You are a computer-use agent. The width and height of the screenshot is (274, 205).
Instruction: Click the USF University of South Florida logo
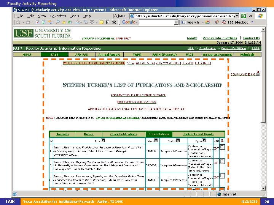click(x=42, y=33)
